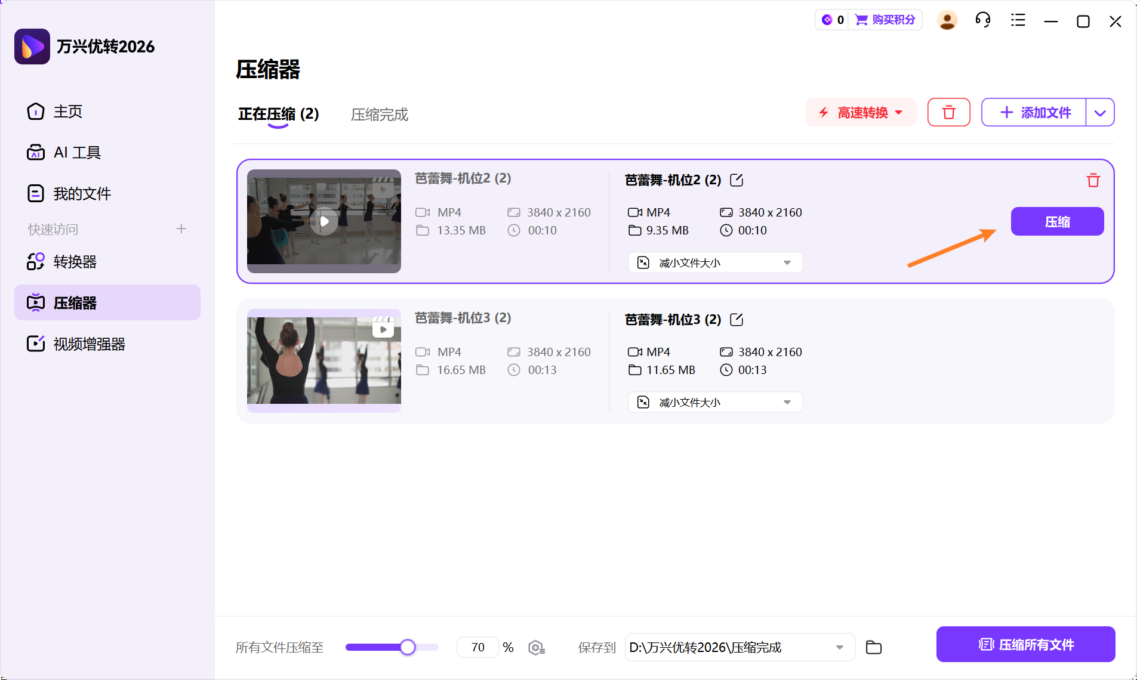This screenshot has height=680, width=1137.
Task: Rename 芭蕾舞-机位2 using the edit pencil icon
Action: coord(737,180)
